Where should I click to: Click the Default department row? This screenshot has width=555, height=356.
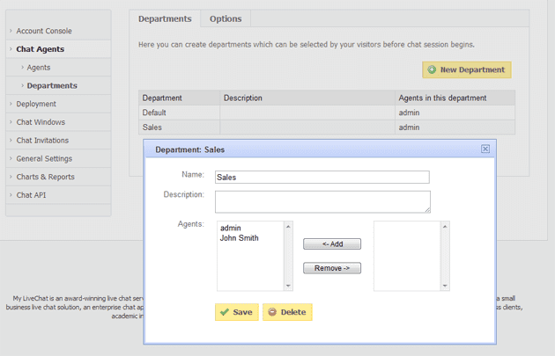click(x=327, y=113)
